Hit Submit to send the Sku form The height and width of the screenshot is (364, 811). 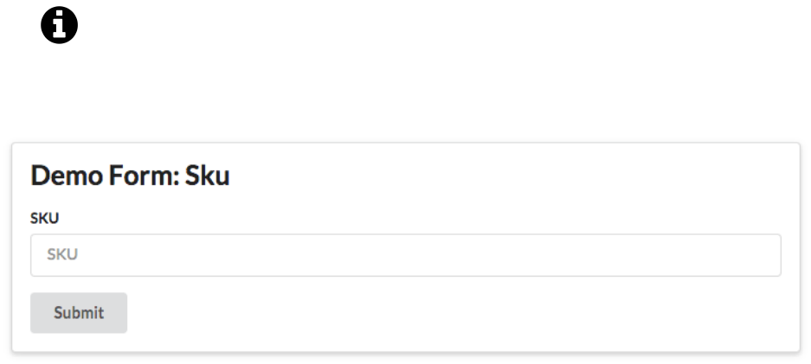(x=79, y=313)
